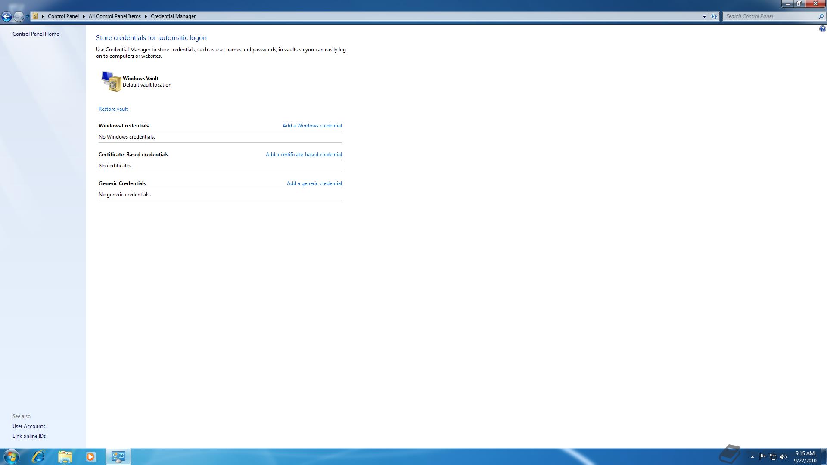The height and width of the screenshot is (465, 827).
Task: Click Show desktop button at taskbar end
Action: click(824, 456)
